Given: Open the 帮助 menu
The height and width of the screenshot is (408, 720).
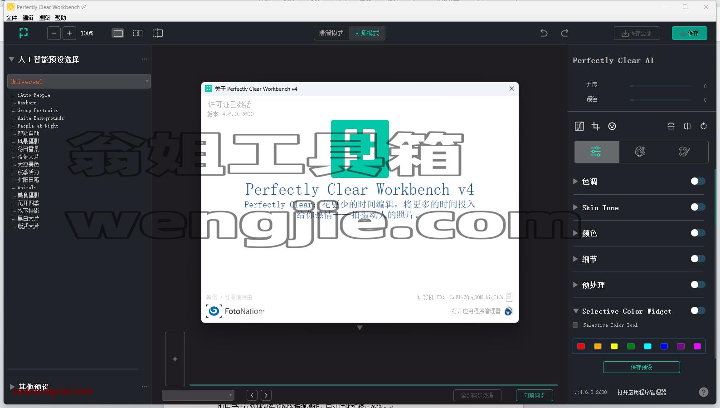Looking at the screenshot, I should [60, 18].
